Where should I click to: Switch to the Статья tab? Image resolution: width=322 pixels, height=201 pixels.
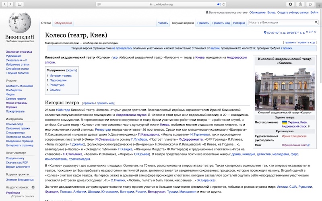[x=46, y=23]
